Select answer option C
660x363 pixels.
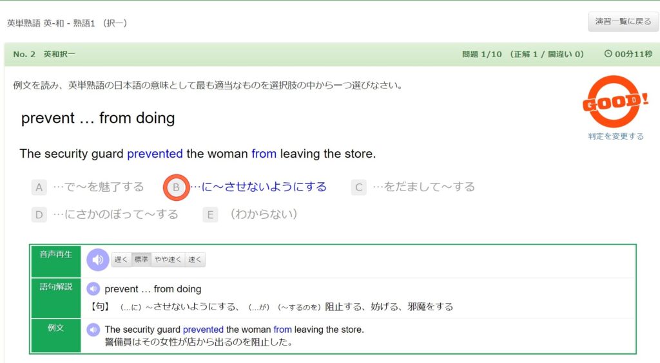click(358, 187)
